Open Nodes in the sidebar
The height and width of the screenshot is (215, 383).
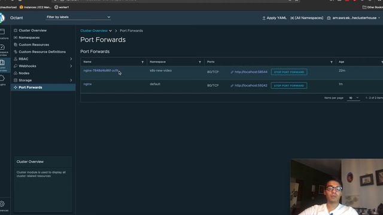click(x=24, y=73)
